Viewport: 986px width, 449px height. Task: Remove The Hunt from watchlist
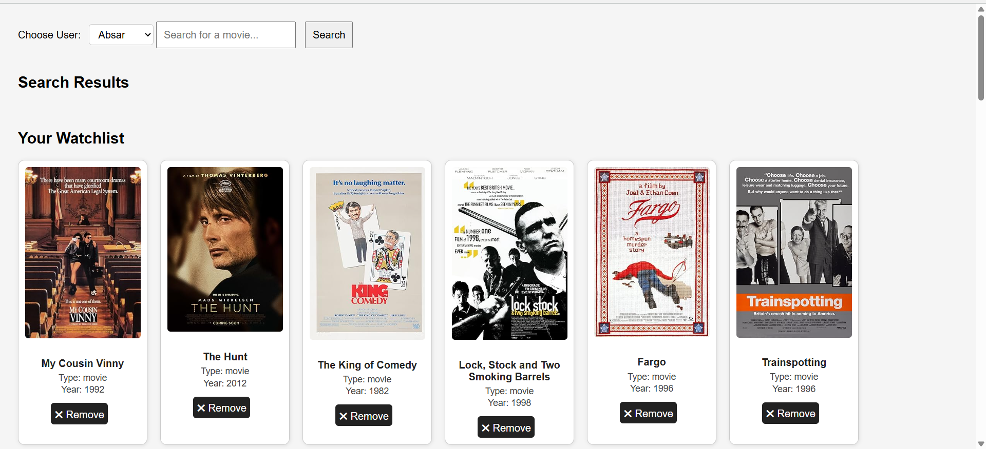click(x=221, y=408)
